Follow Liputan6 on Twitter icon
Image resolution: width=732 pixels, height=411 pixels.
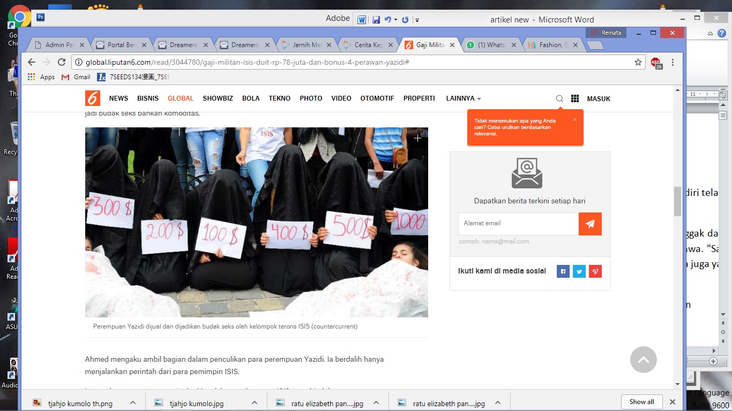point(579,271)
